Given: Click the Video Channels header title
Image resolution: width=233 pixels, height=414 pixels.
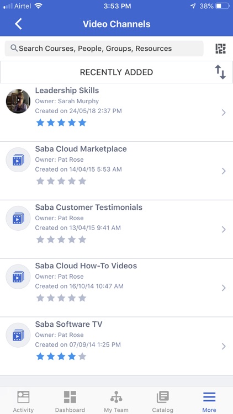Looking at the screenshot, I should [x=116, y=24].
